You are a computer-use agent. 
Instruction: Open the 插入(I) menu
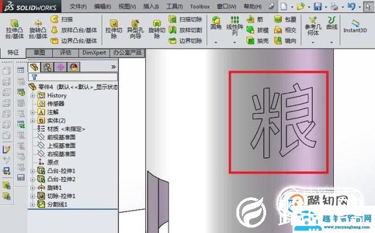tap(151, 7)
